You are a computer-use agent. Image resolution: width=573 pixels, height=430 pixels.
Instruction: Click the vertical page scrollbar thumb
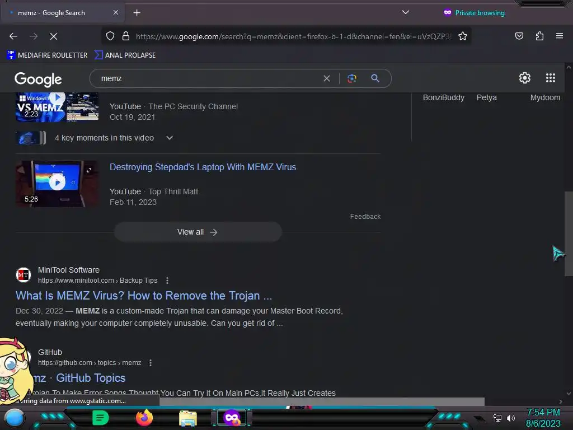point(569,234)
